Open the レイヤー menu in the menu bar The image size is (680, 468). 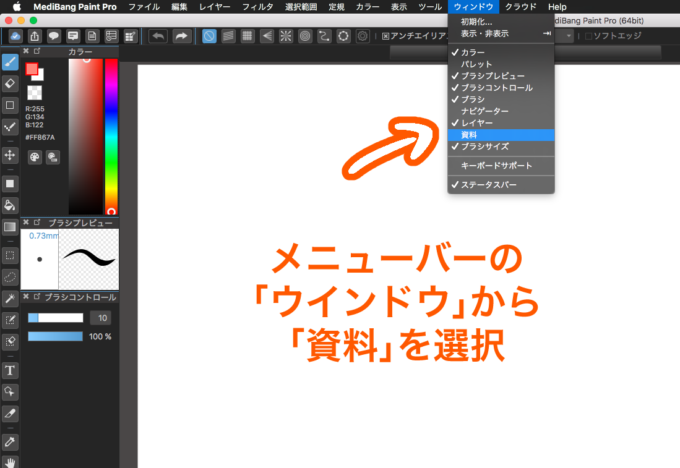[215, 7]
